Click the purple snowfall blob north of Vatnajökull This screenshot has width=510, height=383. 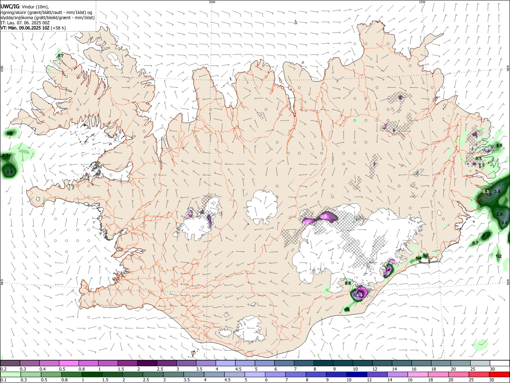[321, 217]
